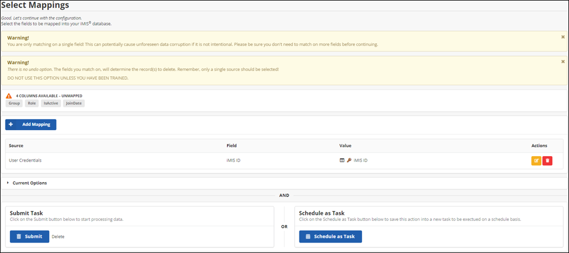Select the JoinDate unmapped column tag
Viewport: 569px width, 253px height.
coord(74,104)
